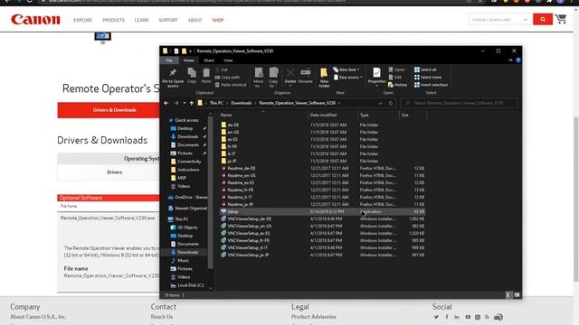Open the Easy access dropdown
This screenshot has height=325, width=579.
[x=347, y=78]
